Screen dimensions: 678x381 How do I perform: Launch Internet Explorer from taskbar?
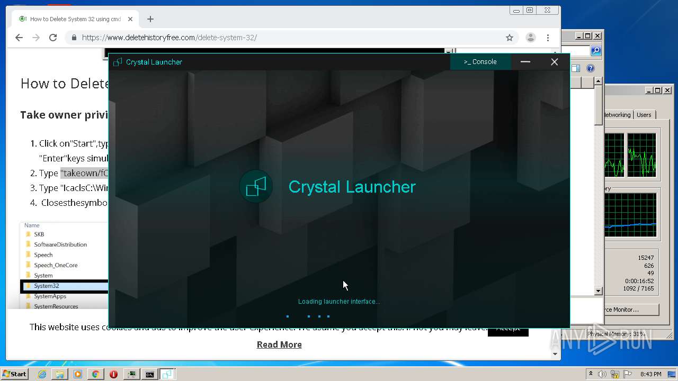point(42,374)
